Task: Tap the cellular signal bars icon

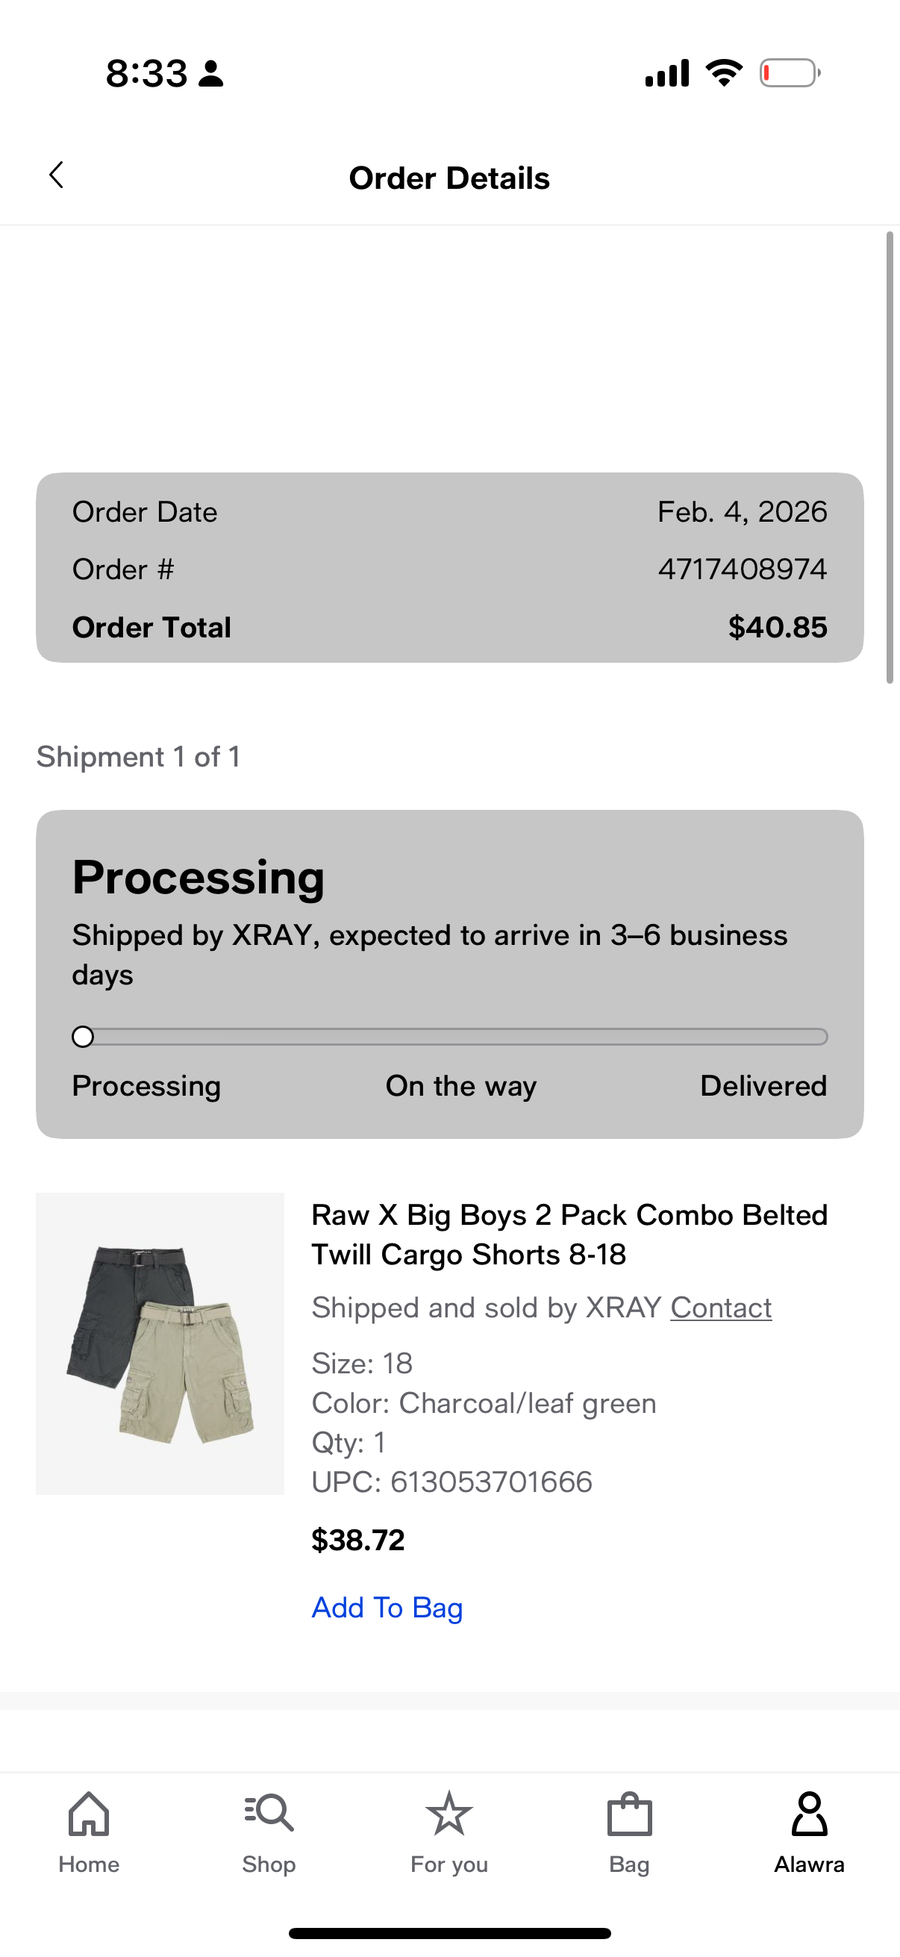Action: pos(667,73)
